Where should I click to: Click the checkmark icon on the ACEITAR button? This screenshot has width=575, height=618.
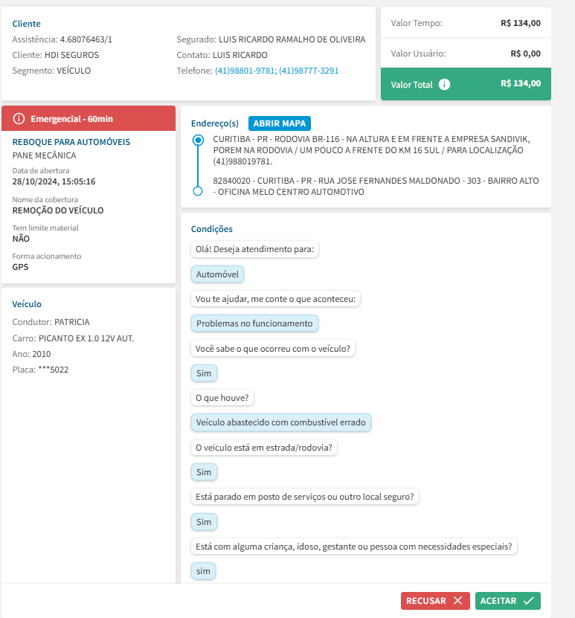click(529, 601)
